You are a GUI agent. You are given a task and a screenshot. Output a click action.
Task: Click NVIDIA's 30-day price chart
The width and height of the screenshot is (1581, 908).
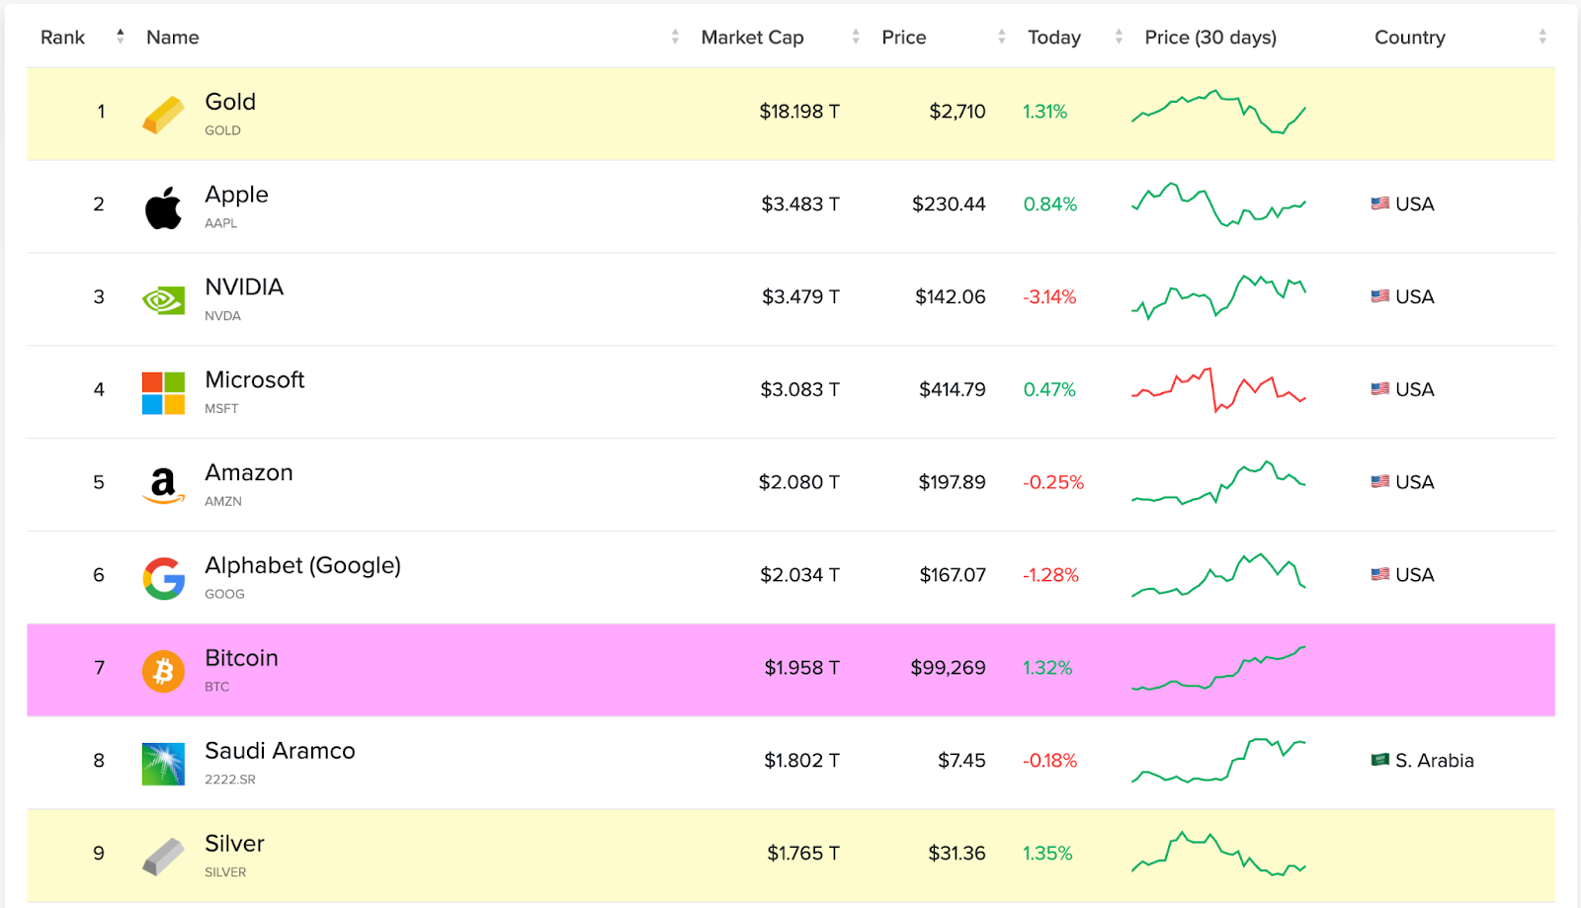[1218, 296]
